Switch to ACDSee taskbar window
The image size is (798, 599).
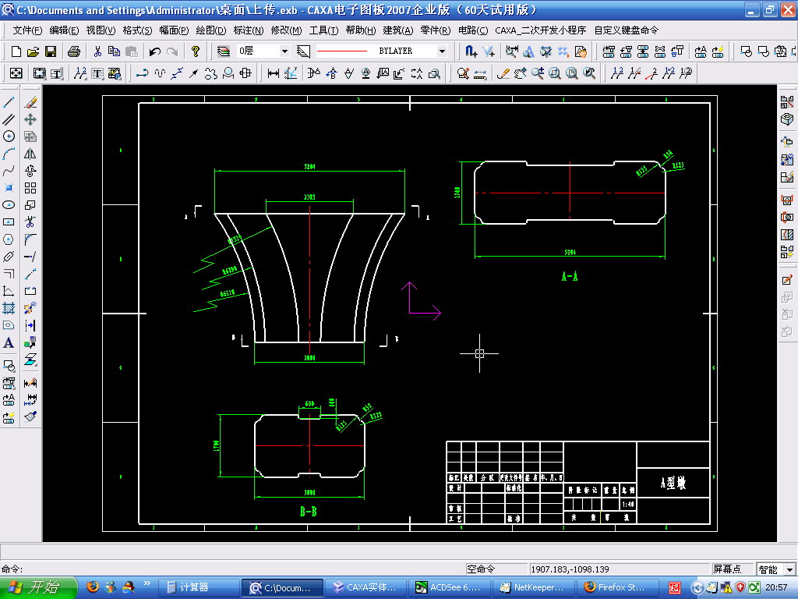click(x=450, y=587)
